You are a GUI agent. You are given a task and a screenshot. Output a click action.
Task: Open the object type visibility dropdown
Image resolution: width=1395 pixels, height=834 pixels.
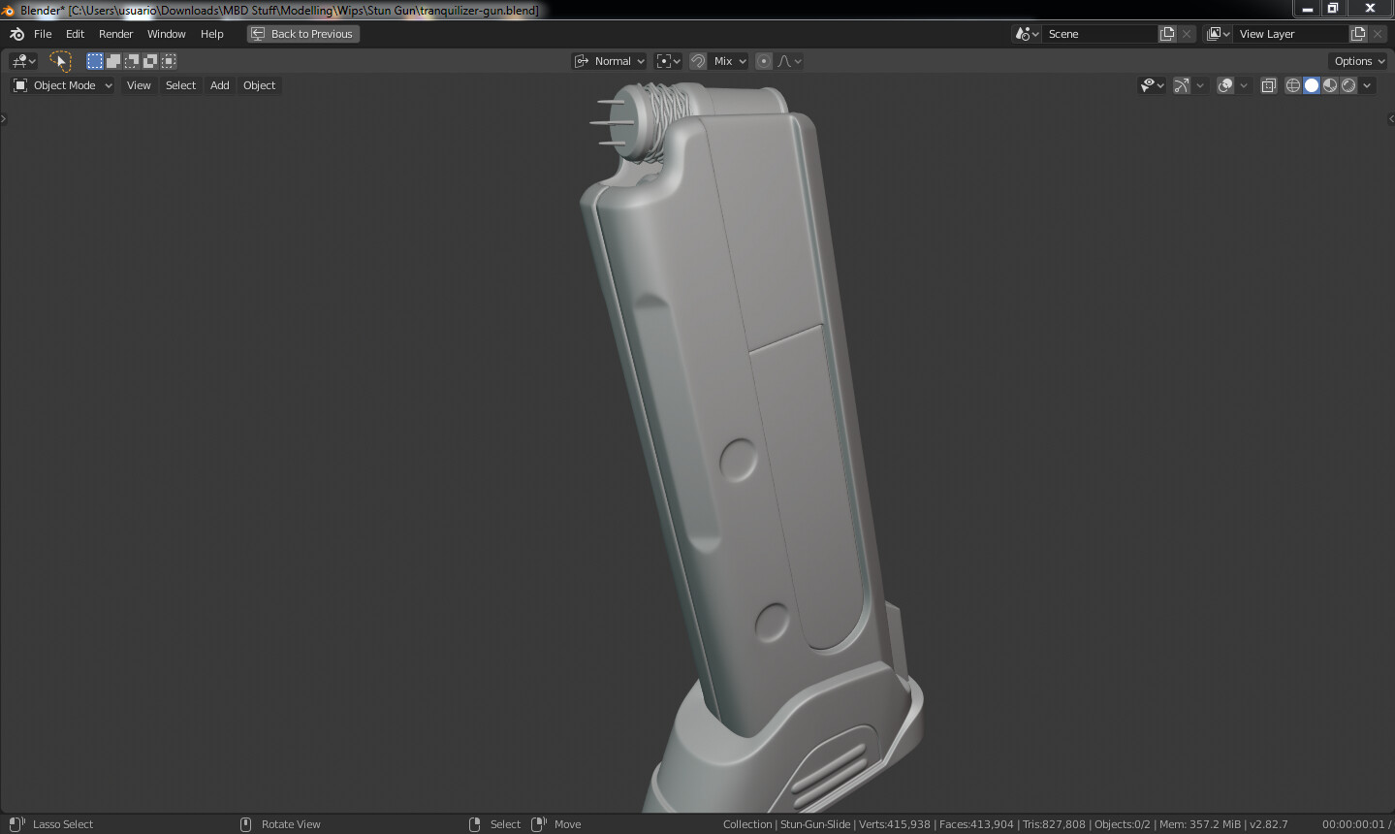pyautogui.click(x=1152, y=85)
